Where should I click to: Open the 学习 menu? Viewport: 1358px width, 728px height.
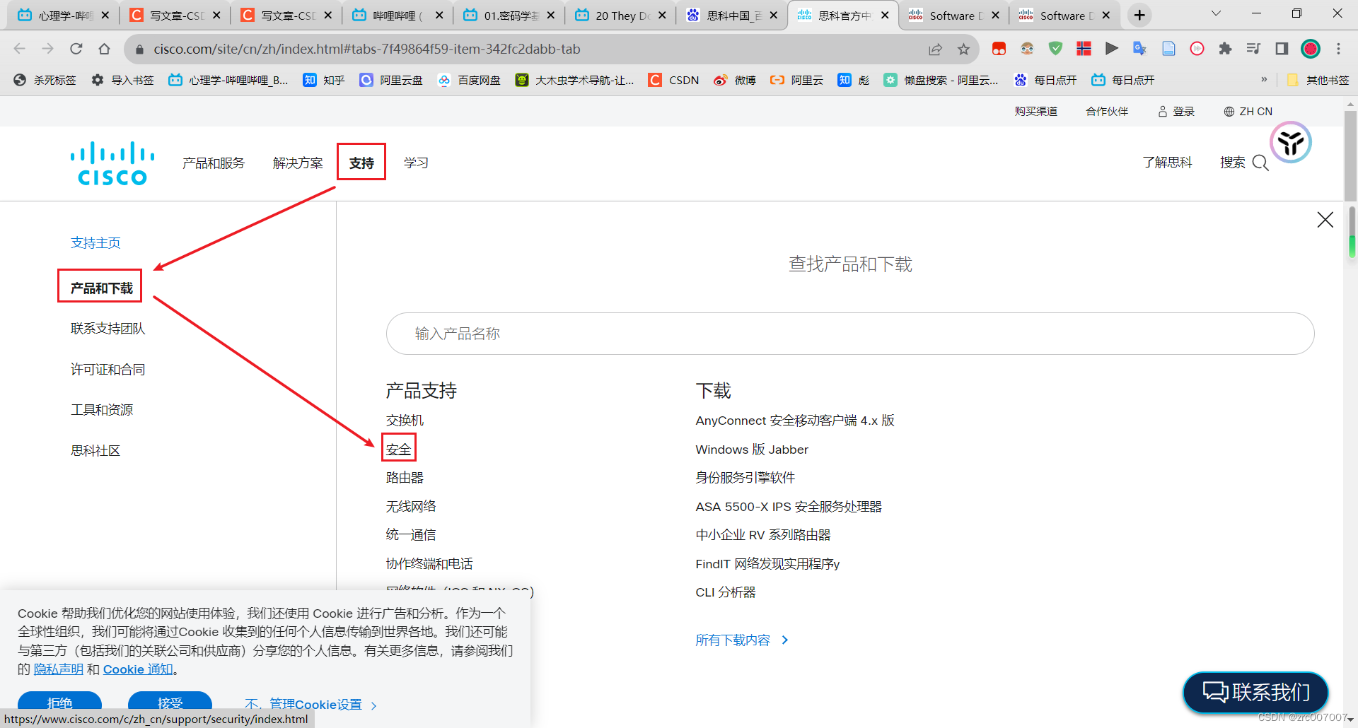coord(416,163)
